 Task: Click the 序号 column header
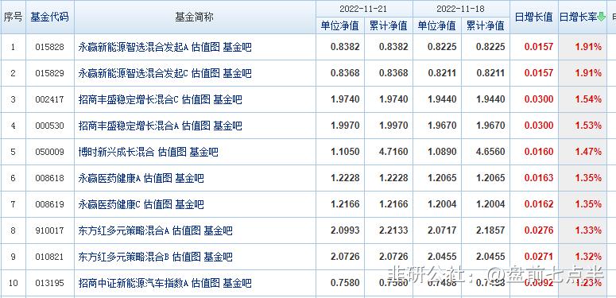13,17
